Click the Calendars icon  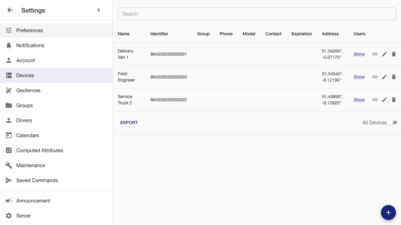9,135
